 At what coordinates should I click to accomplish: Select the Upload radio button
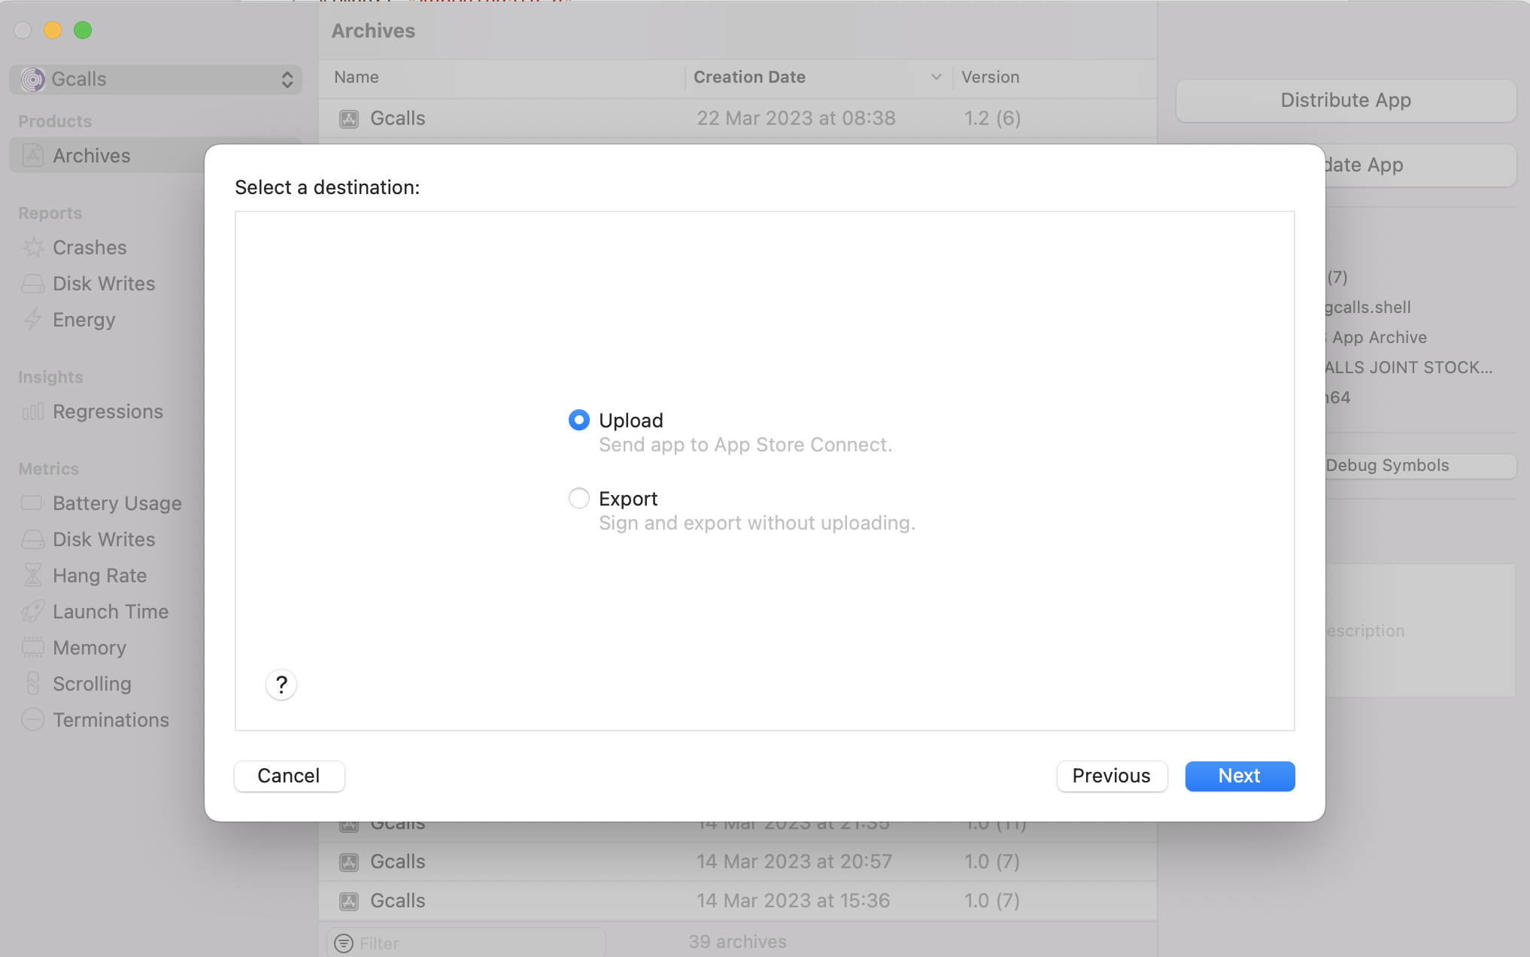578,420
